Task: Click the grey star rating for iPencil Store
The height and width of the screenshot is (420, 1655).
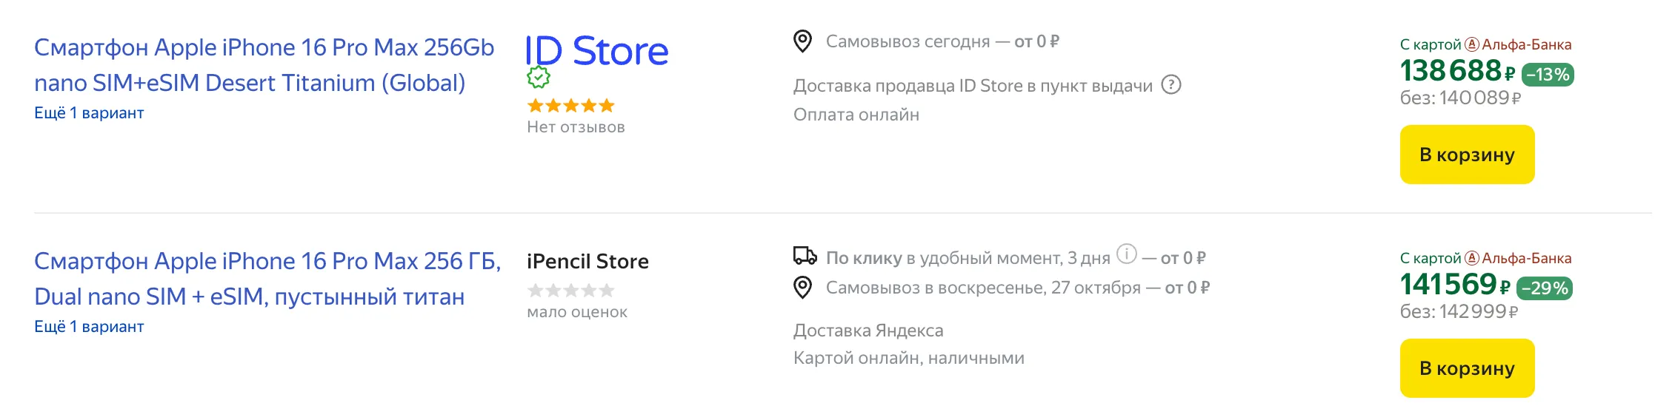Action: pos(570,291)
